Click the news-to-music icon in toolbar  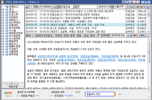pyautogui.click(x=27, y=7)
